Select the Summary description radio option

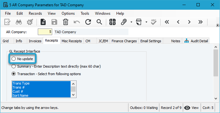click(13, 66)
